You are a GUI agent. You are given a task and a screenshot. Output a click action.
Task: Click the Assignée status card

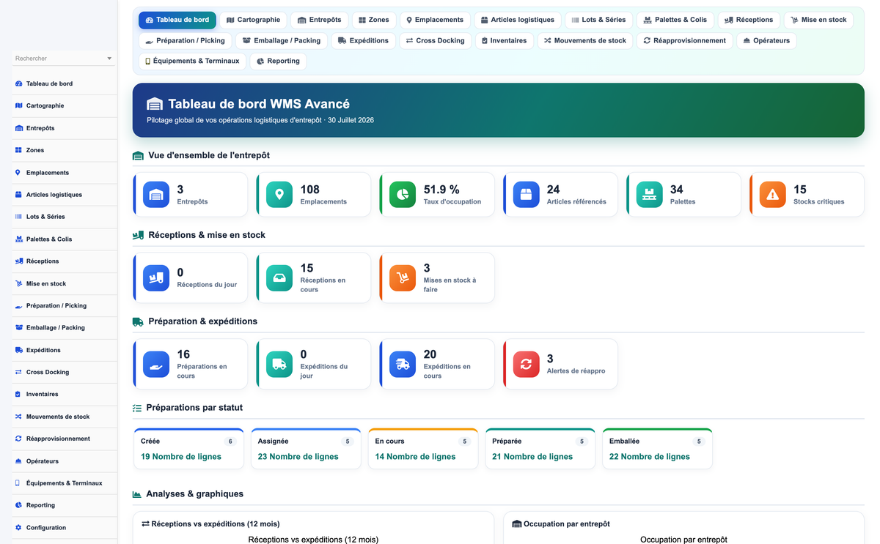(x=306, y=448)
